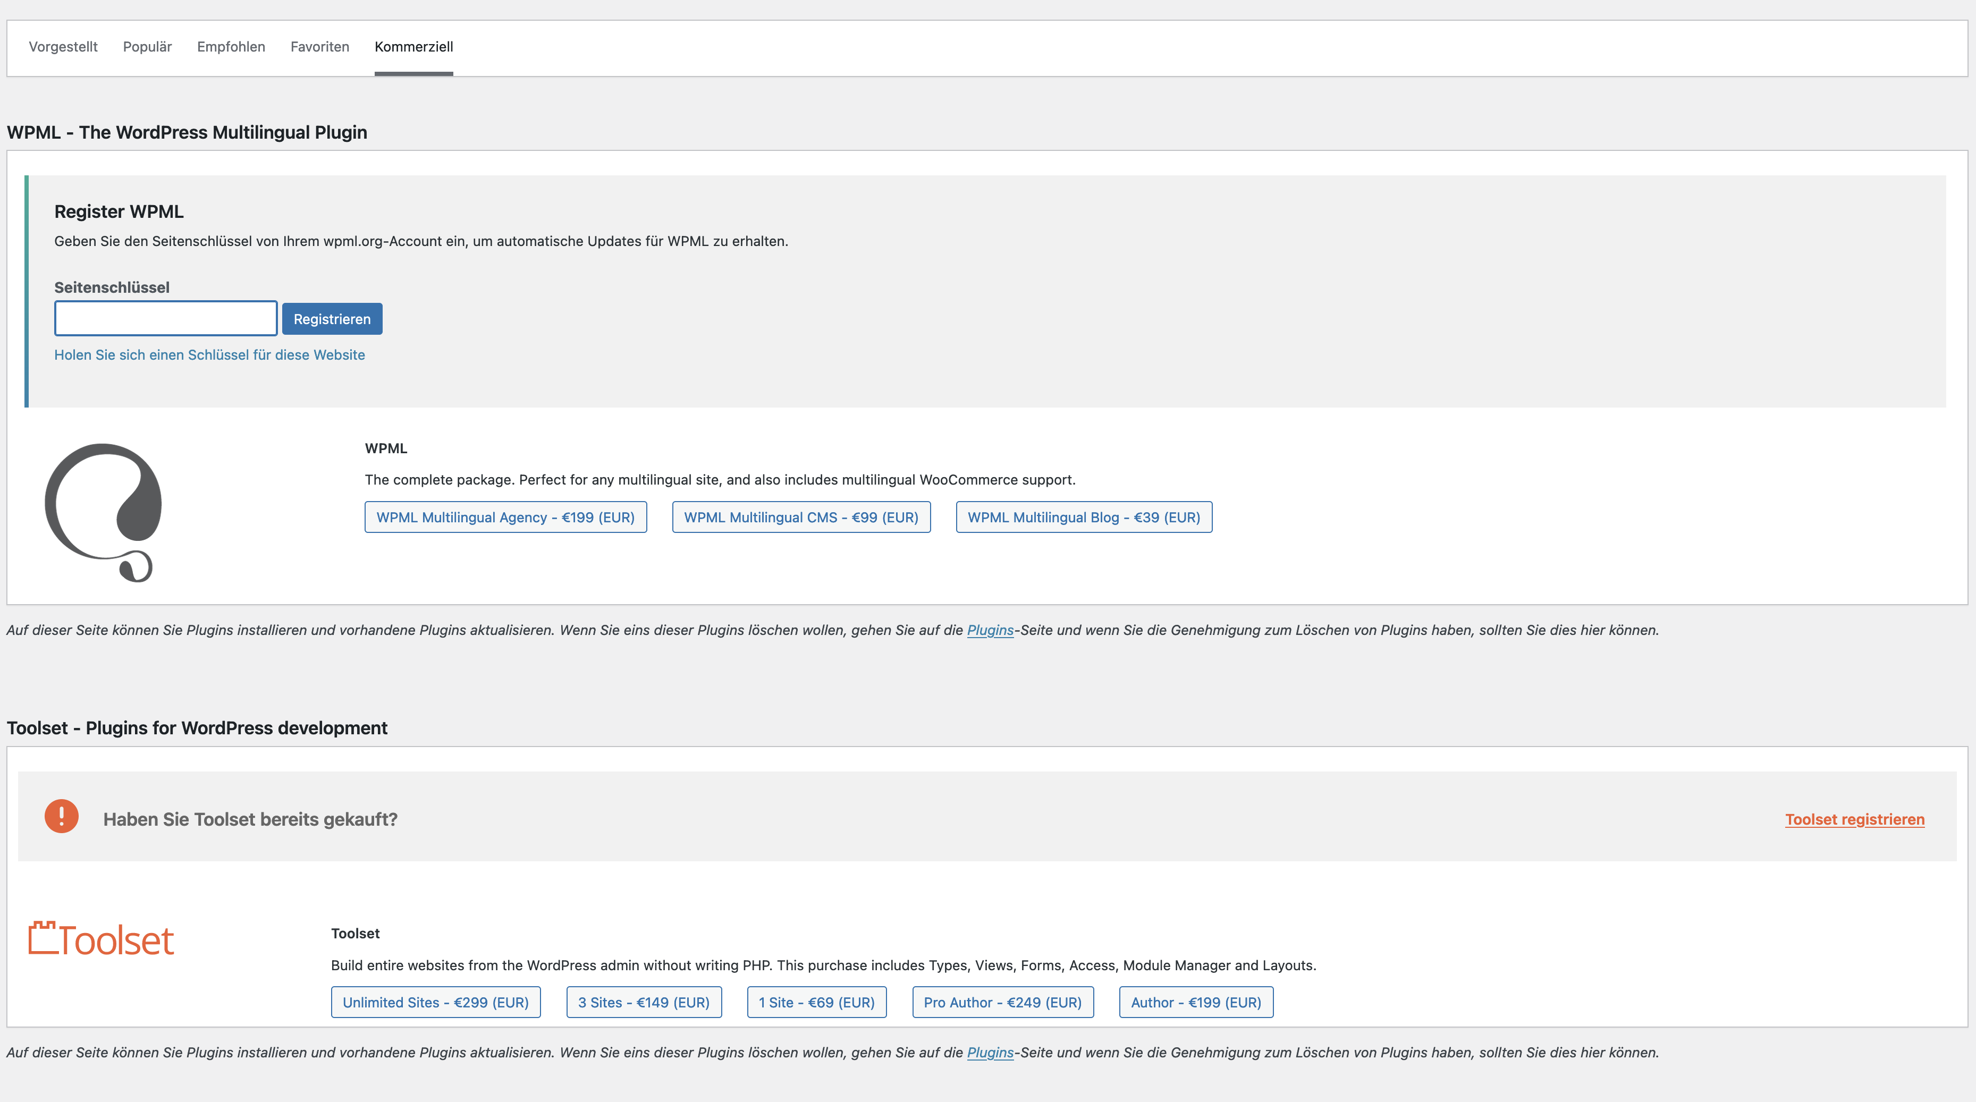Viewport: 1976px width, 1102px height.
Task: Click the Registrieren button
Action: tap(332, 319)
